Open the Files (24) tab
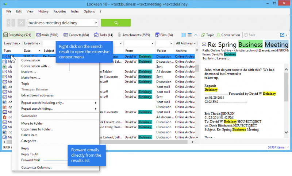This screenshot has width=292, height=176. click(x=164, y=35)
